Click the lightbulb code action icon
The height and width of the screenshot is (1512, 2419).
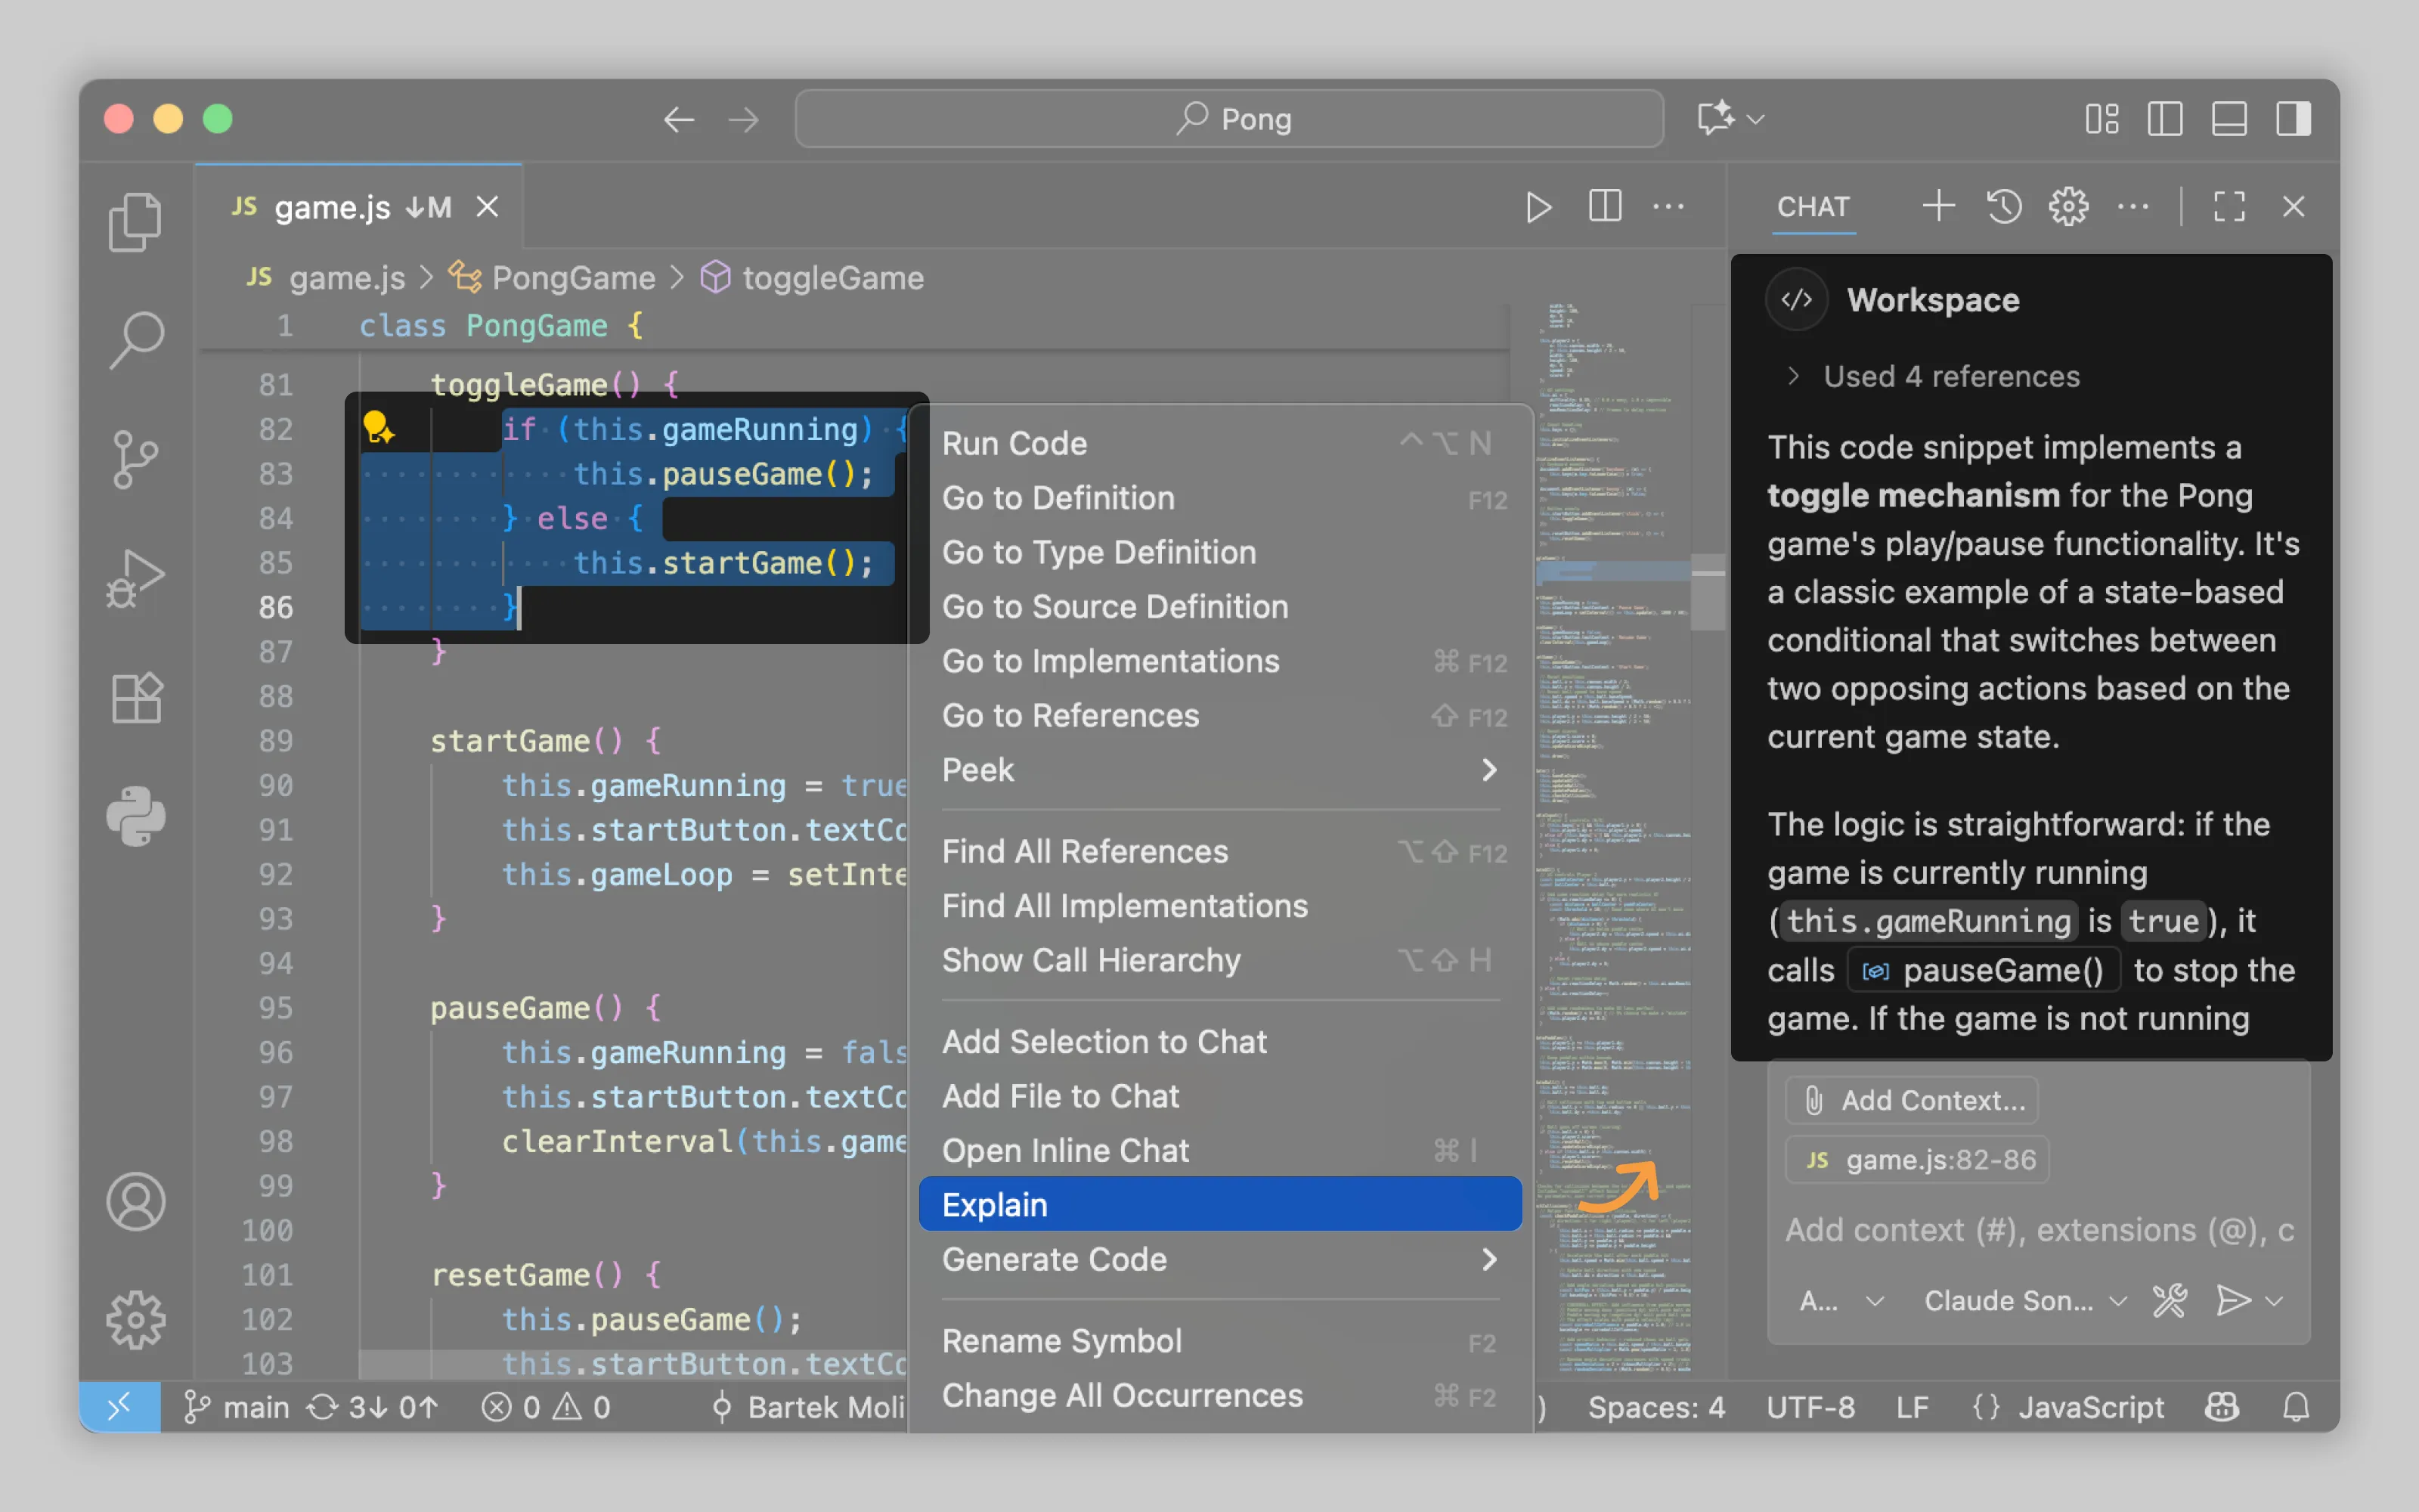pos(378,429)
